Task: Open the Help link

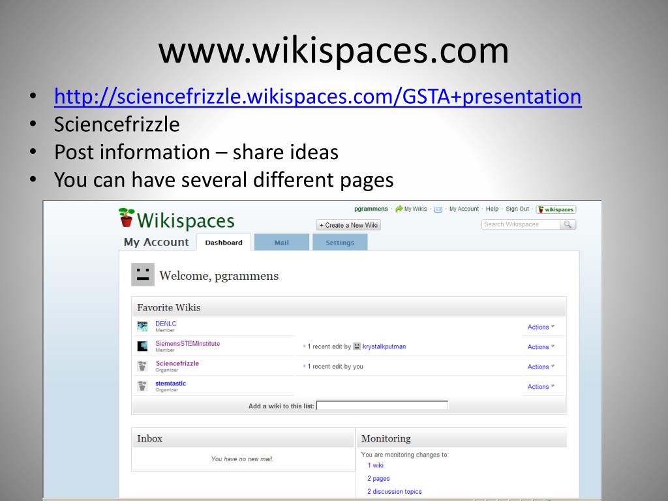Action: [x=492, y=209]
